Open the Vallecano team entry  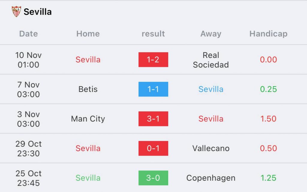[211, 148]
